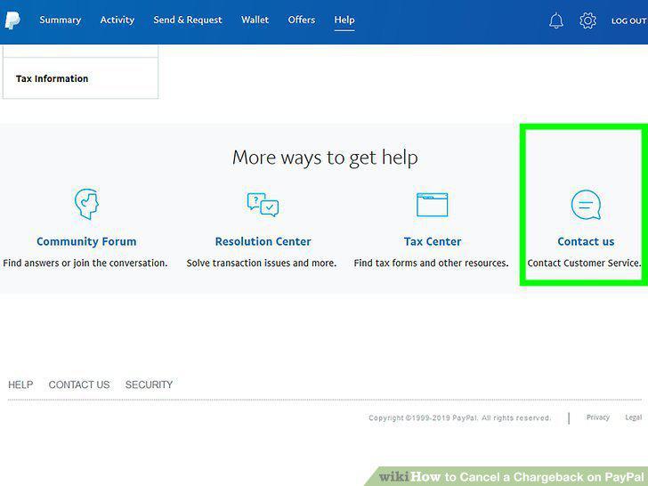
Task: Click the footer CONTACT US link
Action: pos(79,385)
